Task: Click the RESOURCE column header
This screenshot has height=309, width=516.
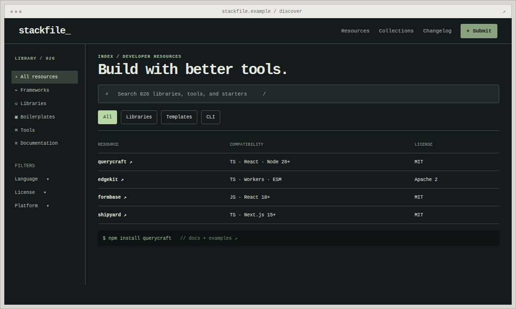Action: point(108,144)
